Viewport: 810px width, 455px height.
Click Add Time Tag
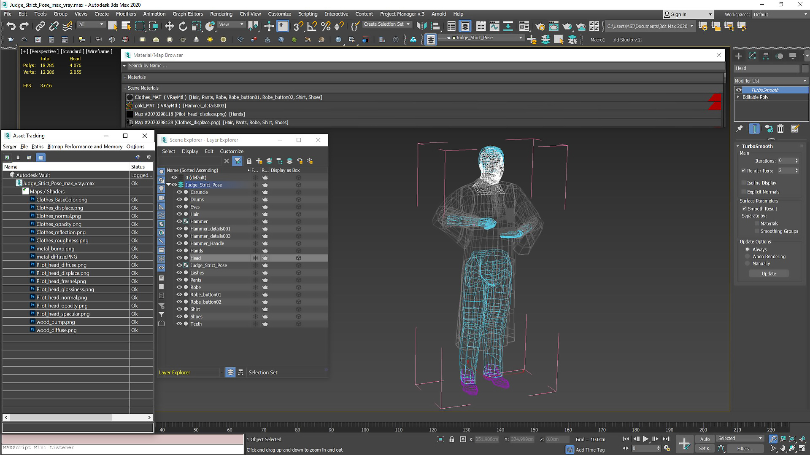[590, 450]
